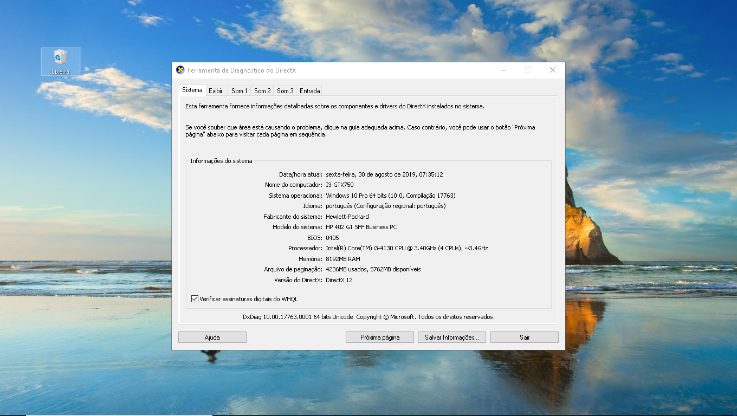The image size is (737, 416).
Task: Click the 4236MB usados paging file value
Action: tap(373, 269)
